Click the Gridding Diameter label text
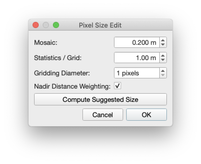201x164 pixels. [x=62, y=73]
